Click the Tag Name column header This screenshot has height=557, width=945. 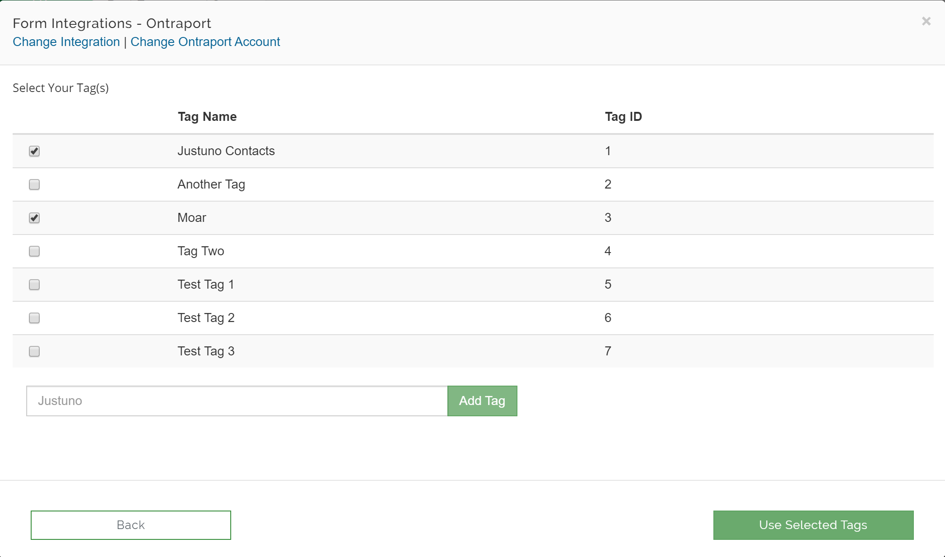point(207,116)
